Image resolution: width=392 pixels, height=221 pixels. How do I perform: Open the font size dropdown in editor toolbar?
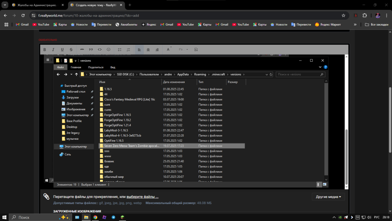(183, 49)
